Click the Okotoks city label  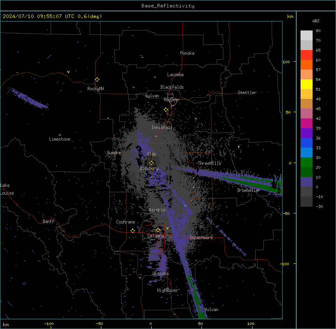(161, 274)
